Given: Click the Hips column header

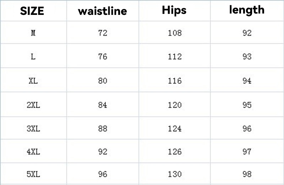Looking at the screenshot, I should 174,10.
